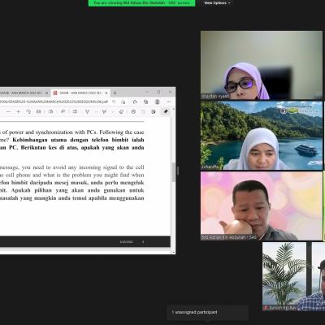Select video tile of woman in purple hijab
This screenshot has height=325, width=325.
pyautogui.click(x=262, y=65)
